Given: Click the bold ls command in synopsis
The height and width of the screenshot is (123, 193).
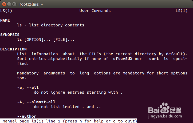Looking at the screenshot, I should [x=19, y=39].
